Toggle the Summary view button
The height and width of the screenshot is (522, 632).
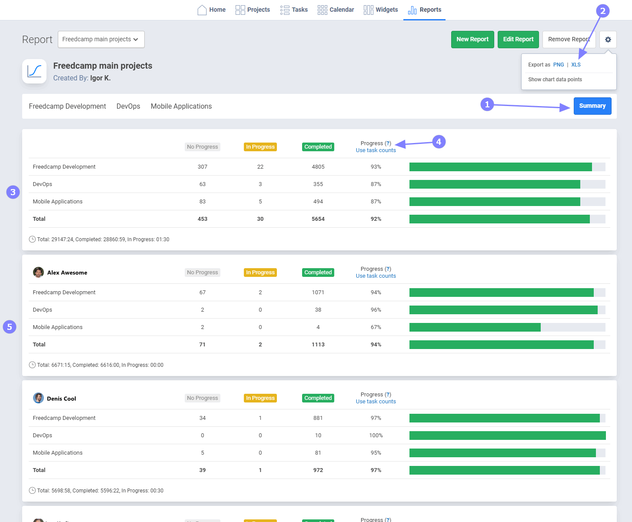click(x=592, y=106)
